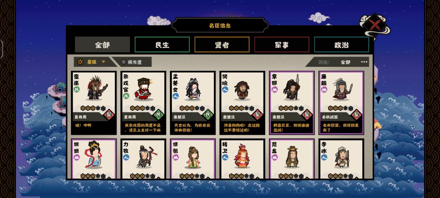Viewport: 440px width, 198px height.
Task: Open the 嫦娥 minister card
Action: click(94, 159)
